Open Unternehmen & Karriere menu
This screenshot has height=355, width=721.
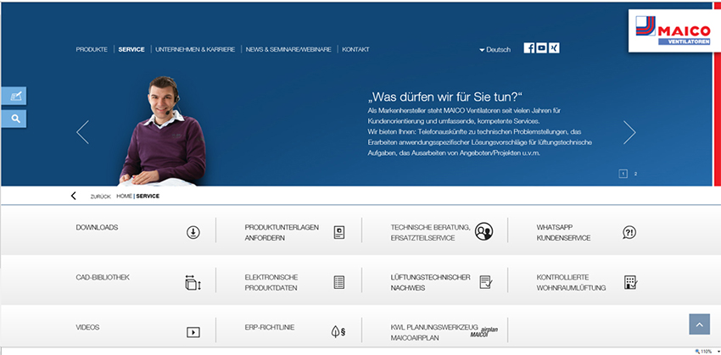(195, 49)
